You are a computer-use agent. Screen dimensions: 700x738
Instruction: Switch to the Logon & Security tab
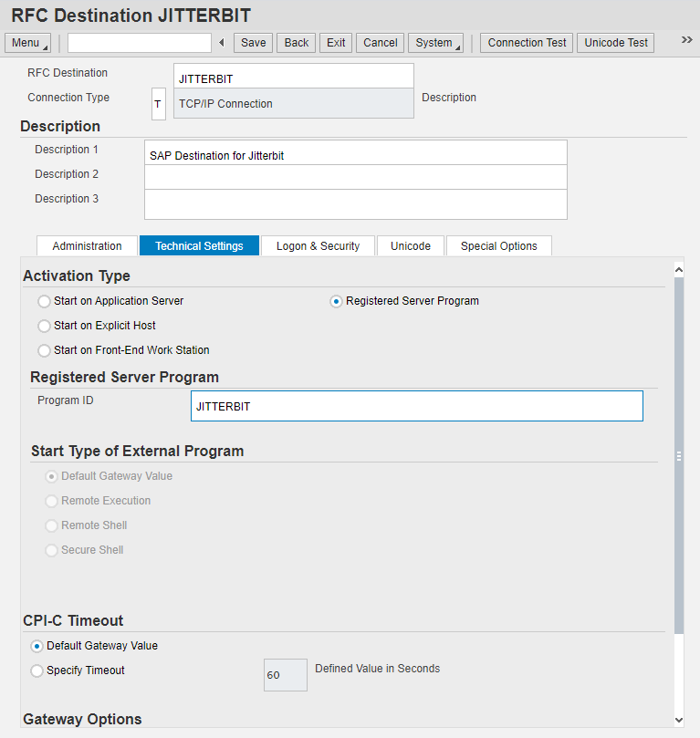(318, 246)
